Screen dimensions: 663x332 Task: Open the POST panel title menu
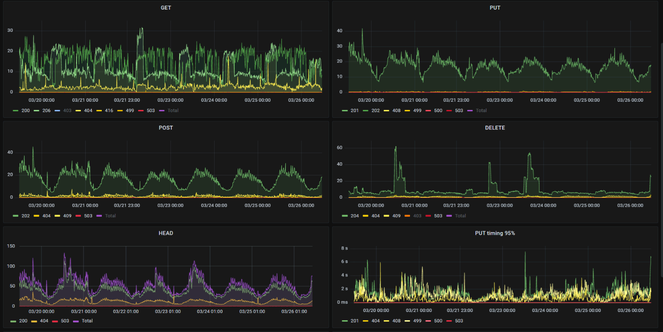[166, 128]
